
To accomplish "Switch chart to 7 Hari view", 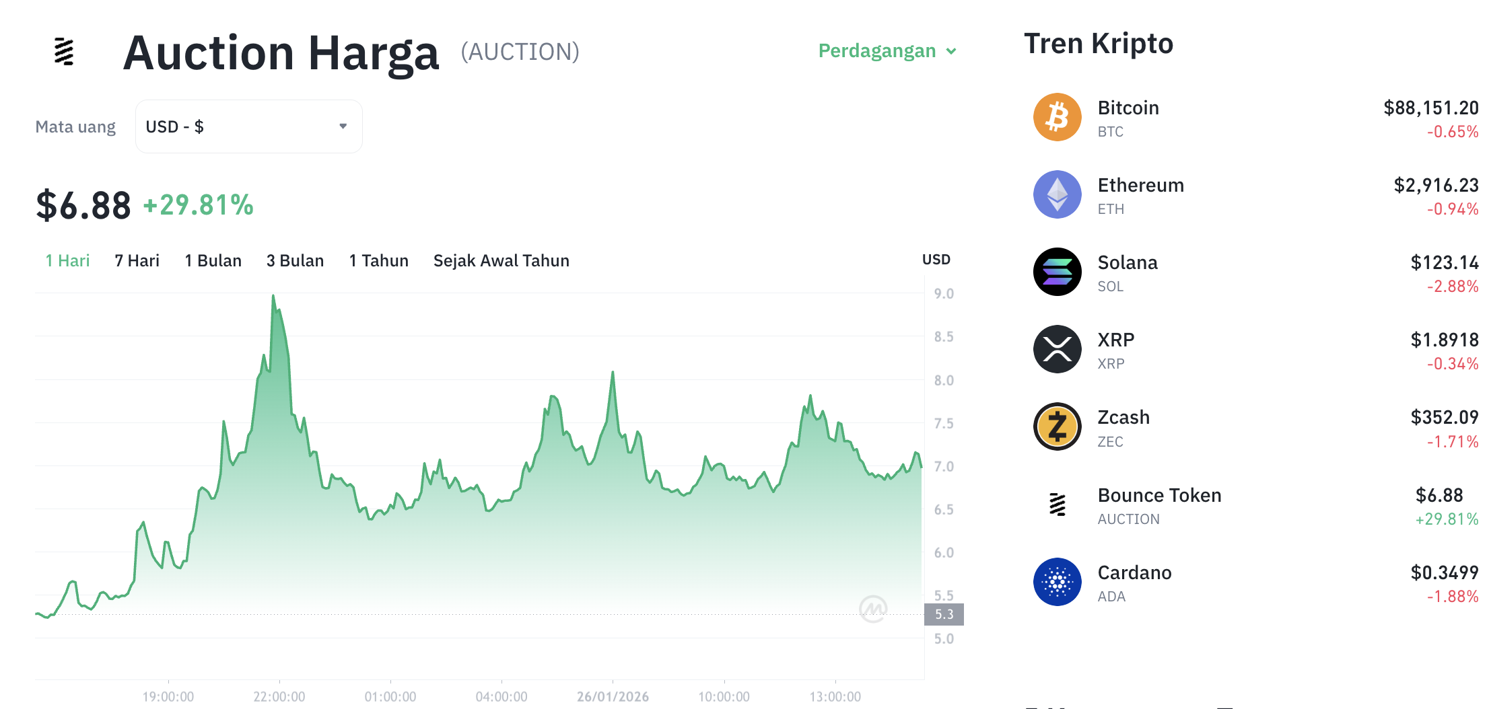I will pos(137,260).
